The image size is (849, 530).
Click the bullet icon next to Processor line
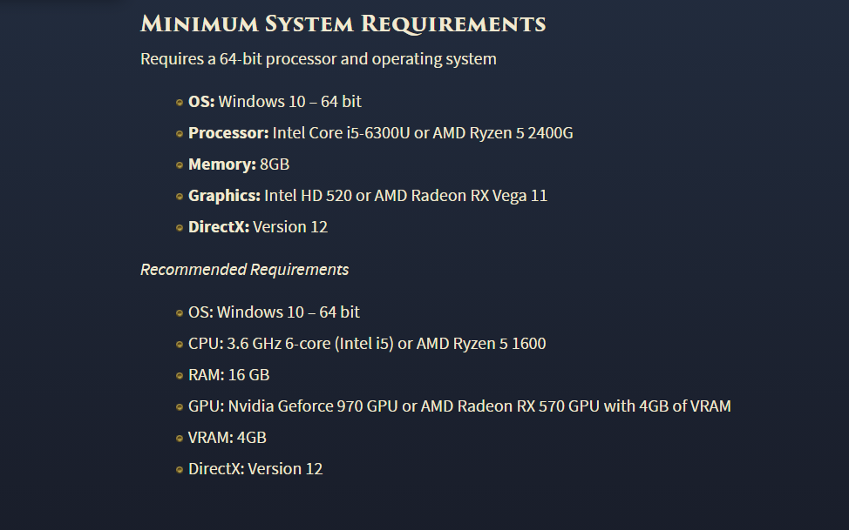point(180,134)
